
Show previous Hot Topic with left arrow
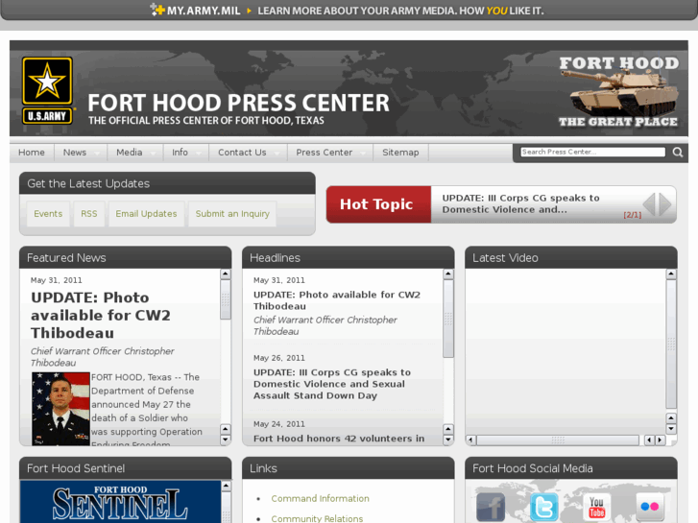(649, 204)
